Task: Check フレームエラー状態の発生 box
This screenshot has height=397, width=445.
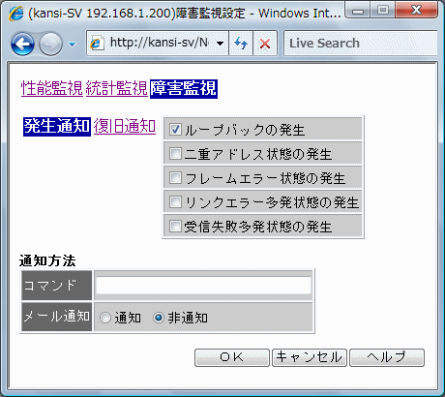Action: tap(175, 177)
